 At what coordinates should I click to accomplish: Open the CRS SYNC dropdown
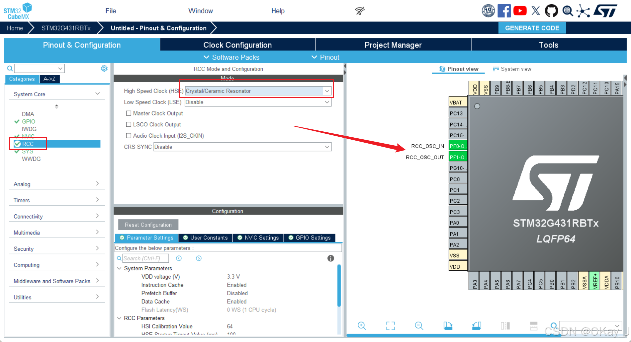click(x=242, y=147)
